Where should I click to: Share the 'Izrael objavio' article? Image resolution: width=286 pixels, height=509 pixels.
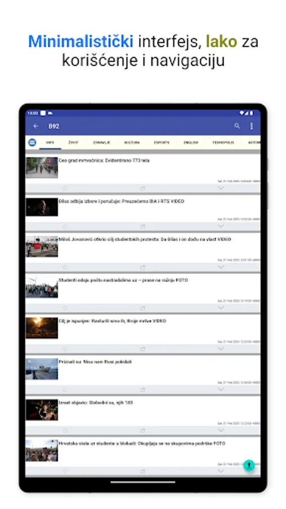142,430
